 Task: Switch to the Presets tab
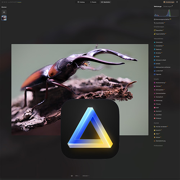[93, 2]
